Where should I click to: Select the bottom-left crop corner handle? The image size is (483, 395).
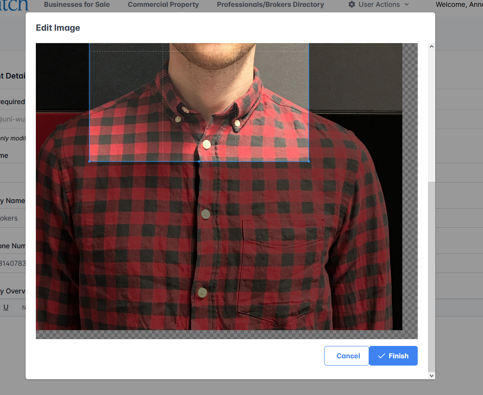click(x=89, y=162)
